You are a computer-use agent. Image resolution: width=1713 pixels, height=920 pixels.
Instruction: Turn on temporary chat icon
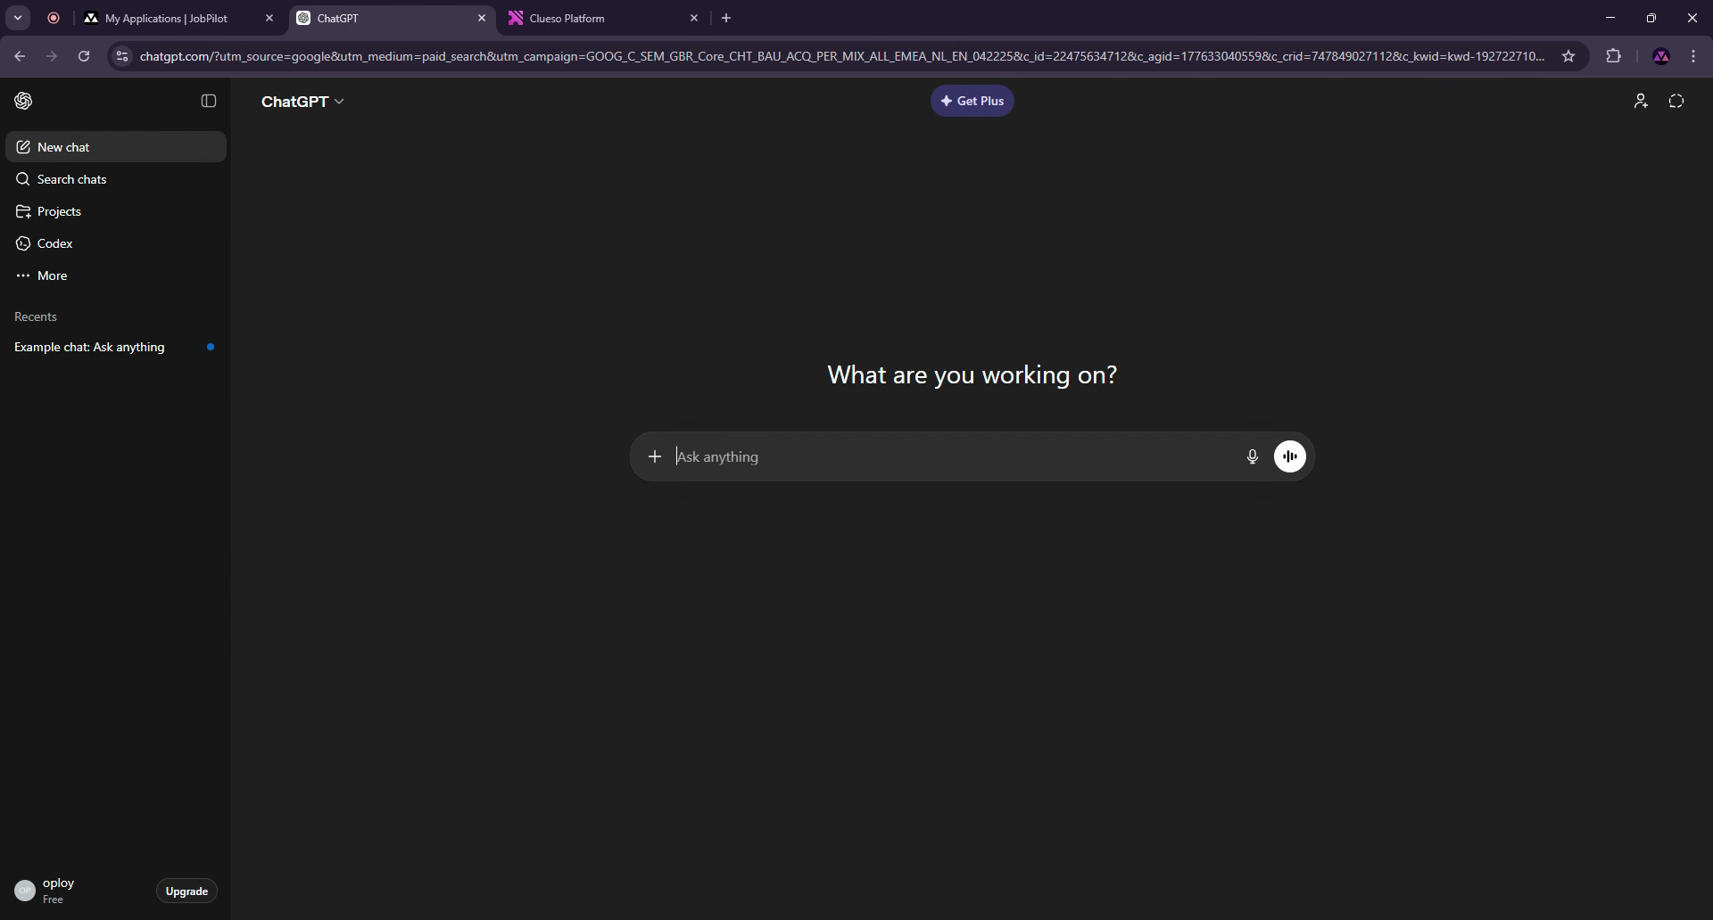(x=1676, y=101)
